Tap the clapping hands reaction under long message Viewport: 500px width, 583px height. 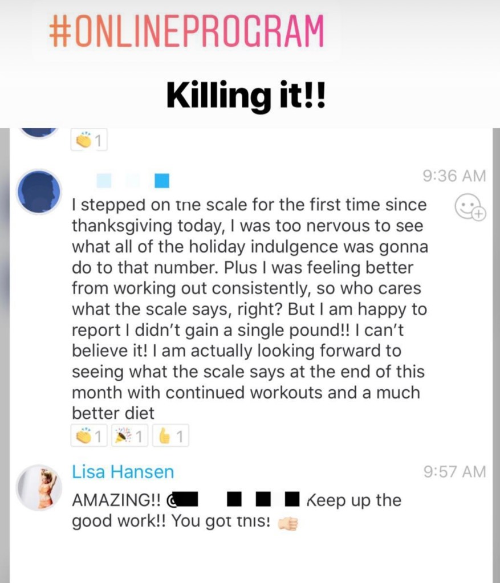pyautogui.click(x=89, y=435)
